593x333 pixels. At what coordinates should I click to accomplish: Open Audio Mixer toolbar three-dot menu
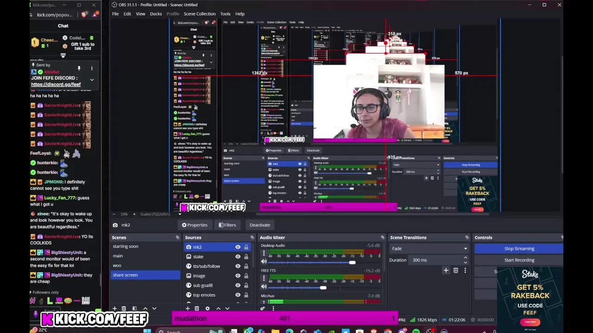click(x=273, y=308)
